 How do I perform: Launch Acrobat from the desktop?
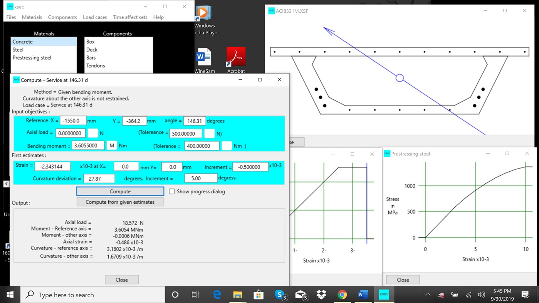[235, 57]
